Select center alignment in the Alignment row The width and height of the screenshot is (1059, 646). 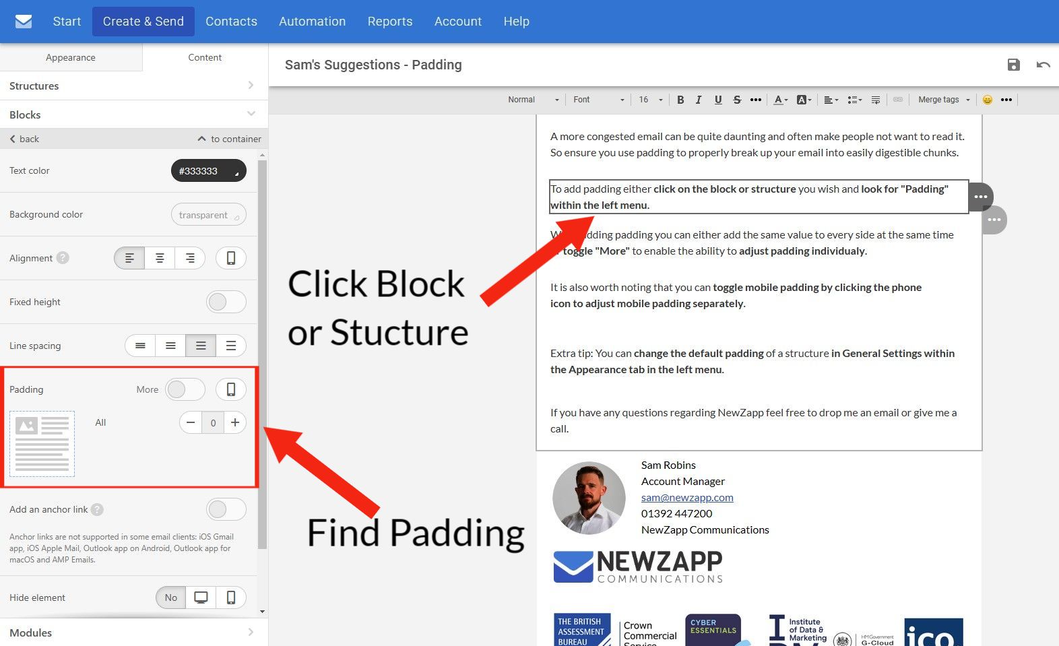tap(160, 258)
